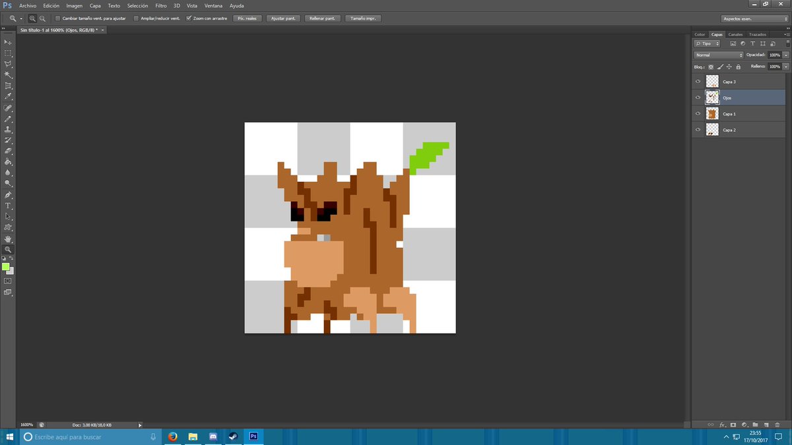Select the Pen tool
Viewport: 792px width, 445px height.
coord(8,195)
